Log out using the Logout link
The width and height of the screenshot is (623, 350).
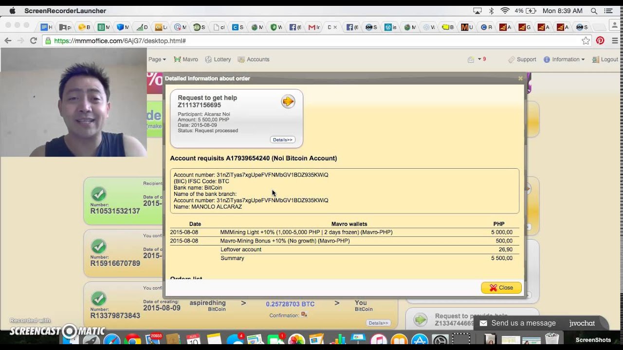coord(605,59)
